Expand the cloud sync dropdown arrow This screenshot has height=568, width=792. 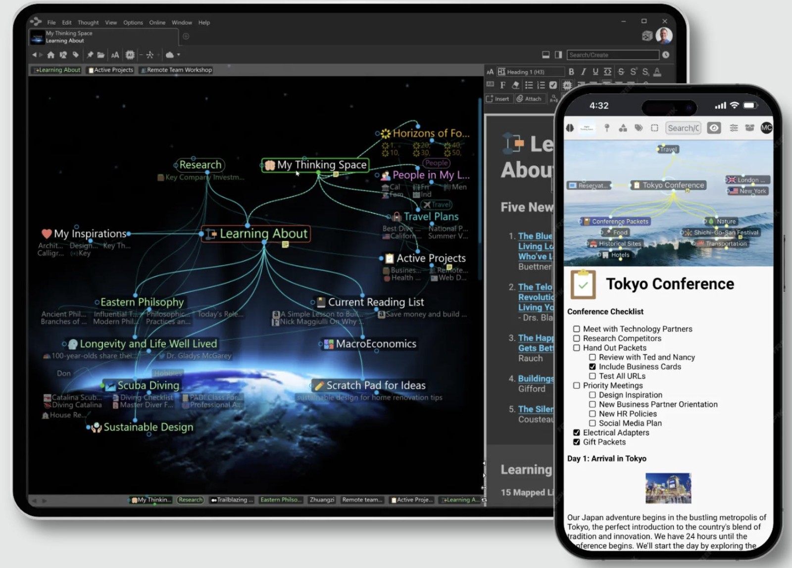point(179,55)
